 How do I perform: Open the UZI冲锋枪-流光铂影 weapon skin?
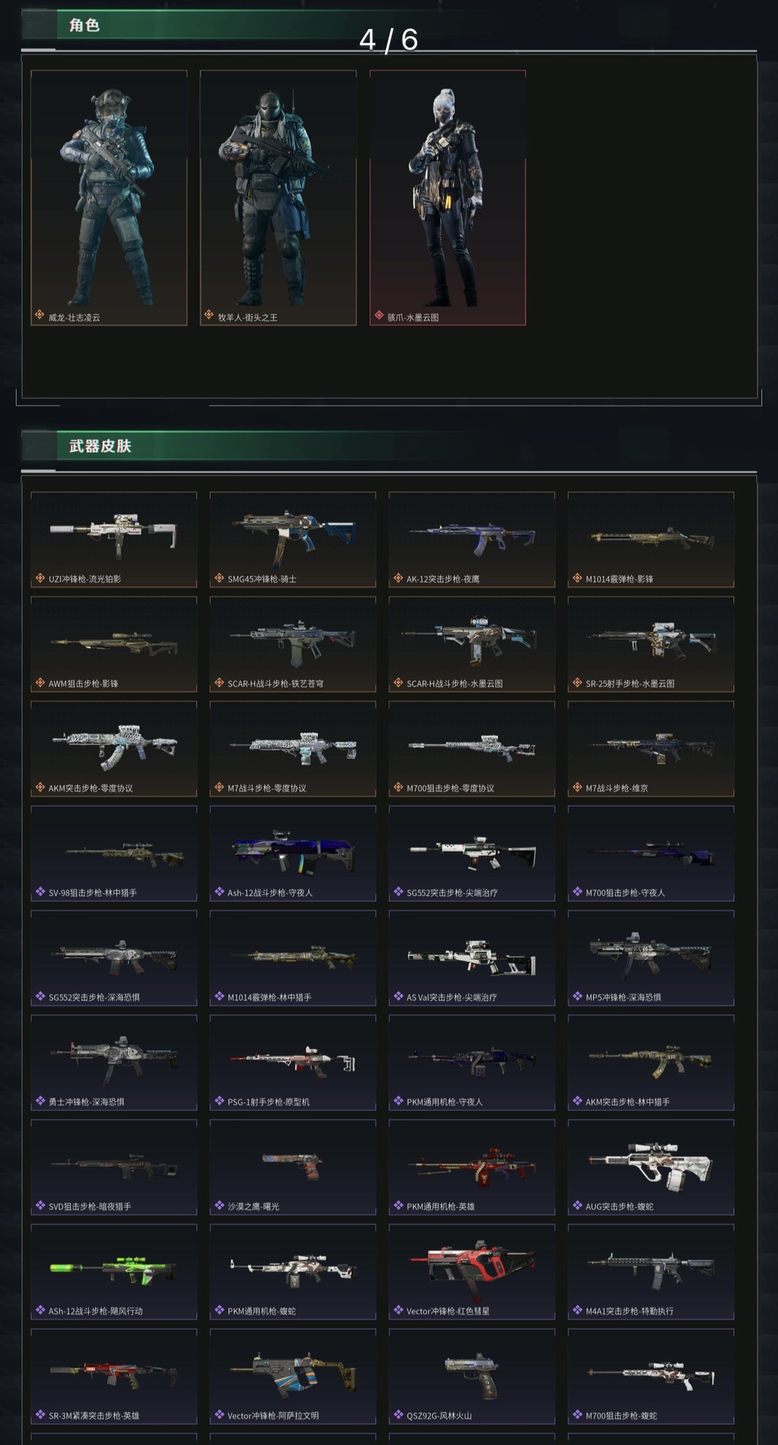(113, 539)
